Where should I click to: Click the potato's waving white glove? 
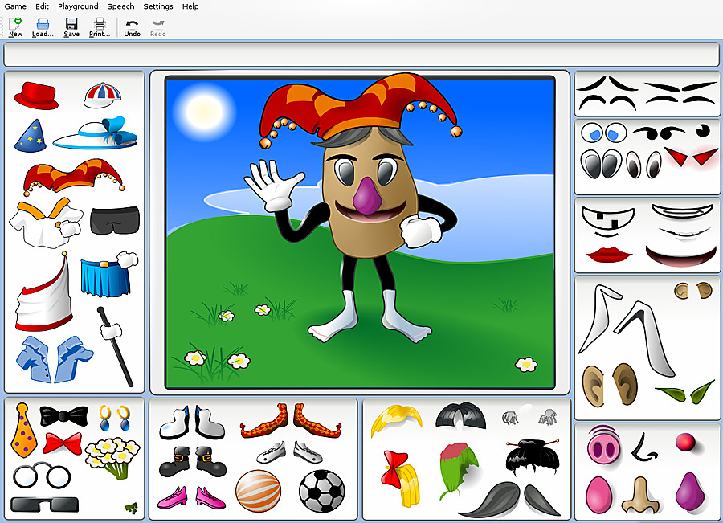tap(274, 186)
